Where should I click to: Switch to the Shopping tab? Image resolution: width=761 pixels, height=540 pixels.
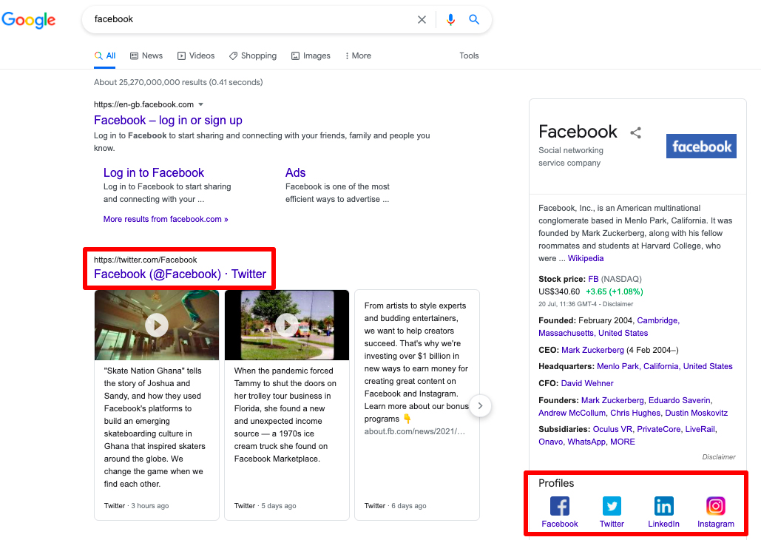pos(253,55)
